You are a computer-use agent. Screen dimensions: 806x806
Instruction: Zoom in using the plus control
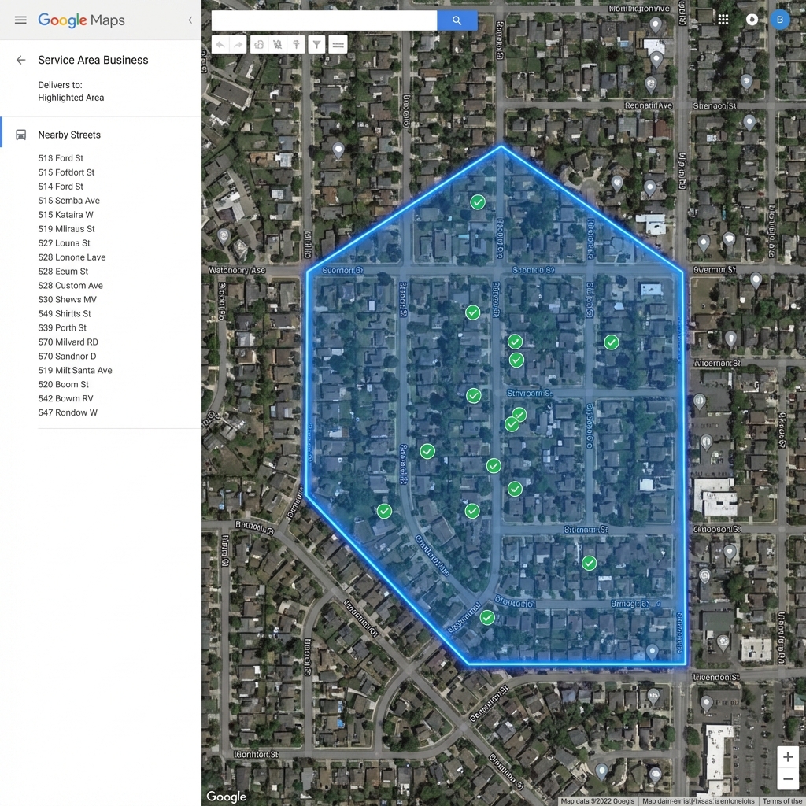pyautogui.click(x=787, y=756)
